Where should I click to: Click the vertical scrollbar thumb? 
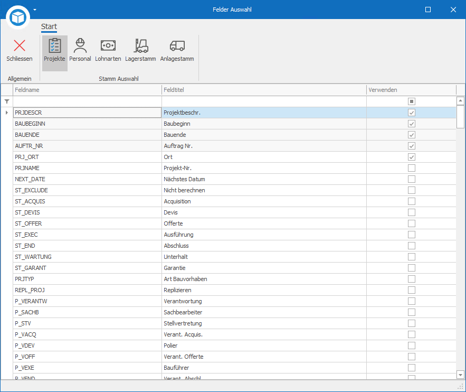[460, 117]
